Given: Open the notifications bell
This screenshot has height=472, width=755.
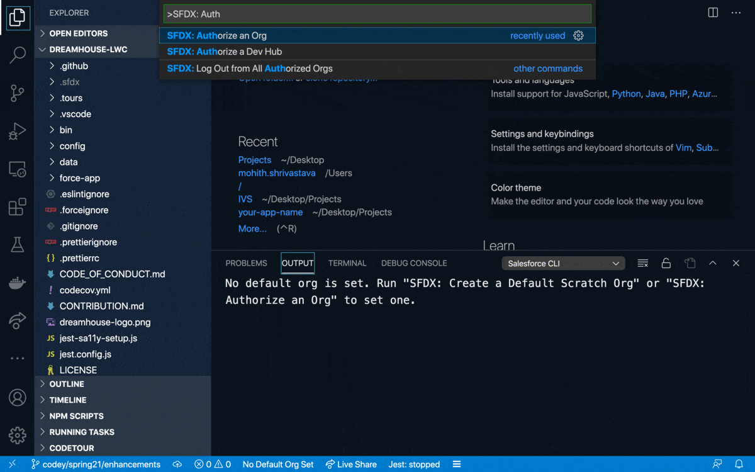Looking at the screenshot, I should pos(739,464).
